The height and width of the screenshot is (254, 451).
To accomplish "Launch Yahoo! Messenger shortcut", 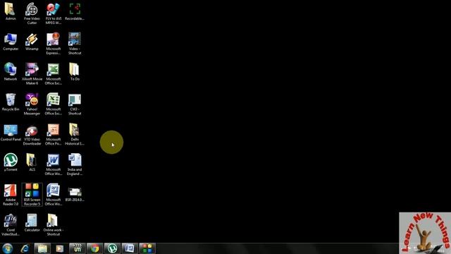I will point(32,104).
